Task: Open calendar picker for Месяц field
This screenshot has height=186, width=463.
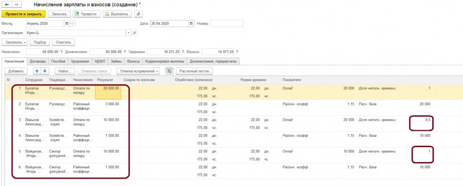Action: (x=67, y=24)
